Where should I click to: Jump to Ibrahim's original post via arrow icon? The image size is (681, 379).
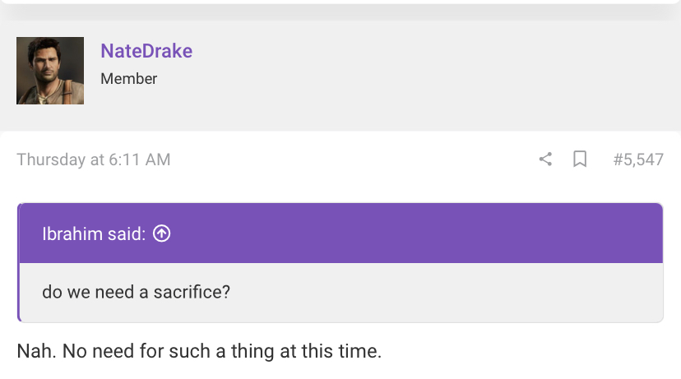pyautogui.click(x=161, y=233)
